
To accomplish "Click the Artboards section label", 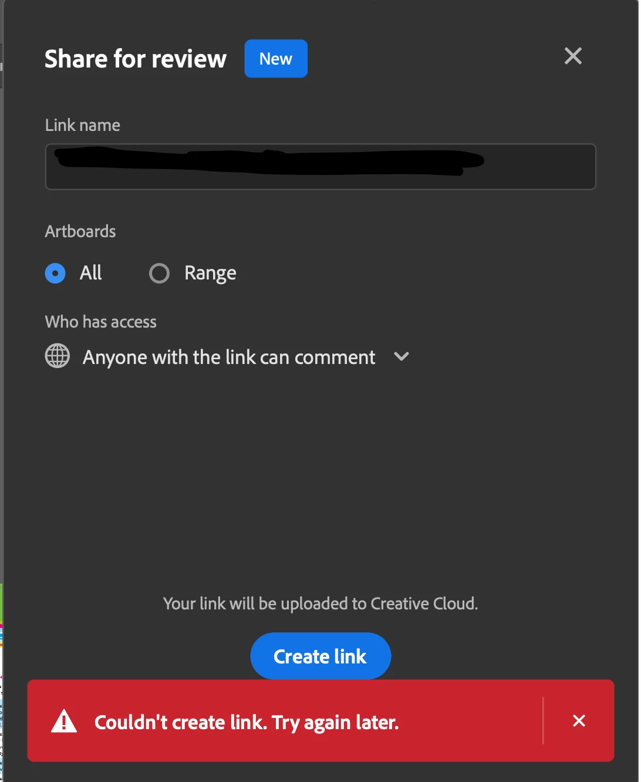I will click(80, 231).
